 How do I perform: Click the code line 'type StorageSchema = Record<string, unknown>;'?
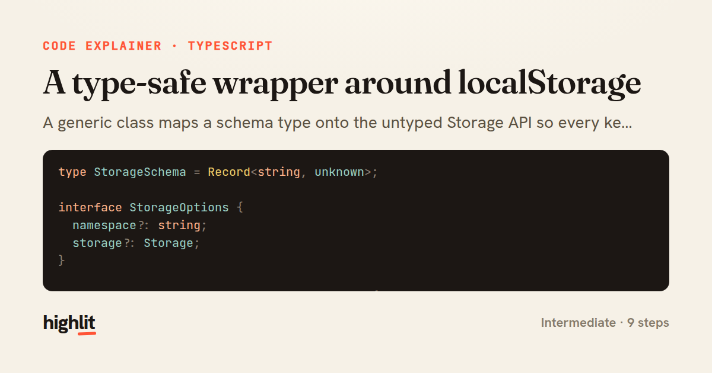(218, 172)
